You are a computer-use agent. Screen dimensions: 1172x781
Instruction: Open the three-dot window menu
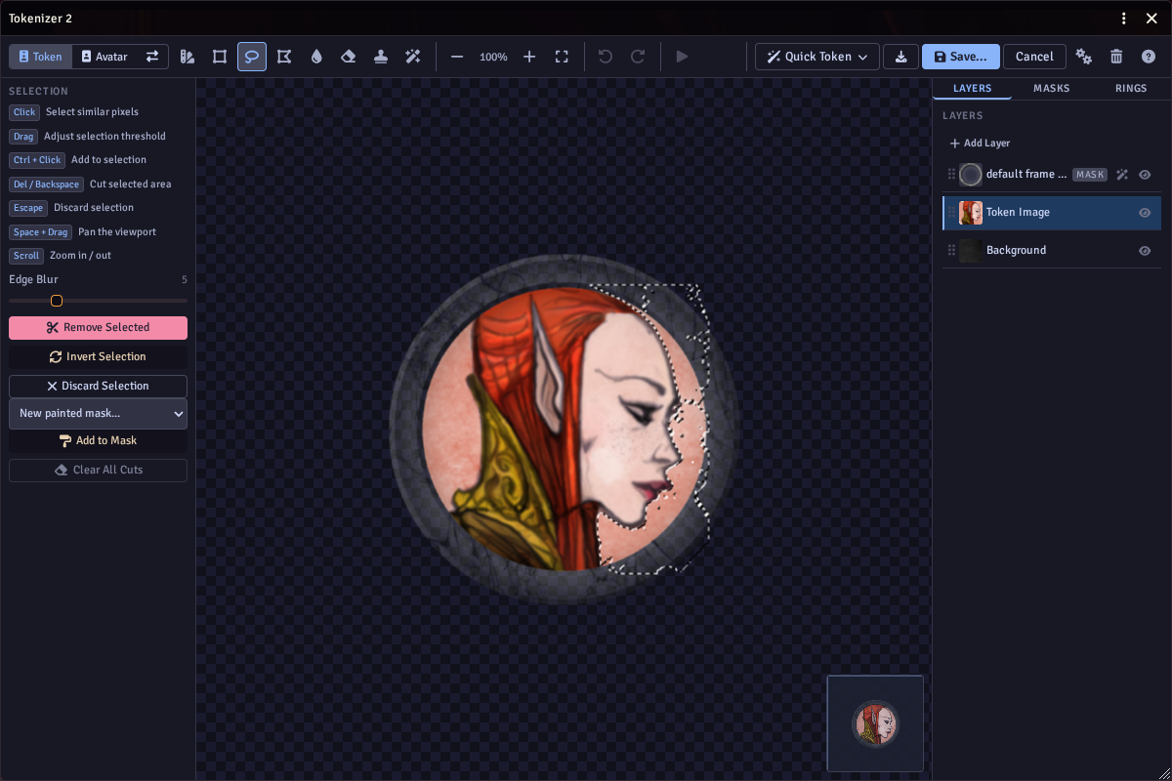(1124, 19)
